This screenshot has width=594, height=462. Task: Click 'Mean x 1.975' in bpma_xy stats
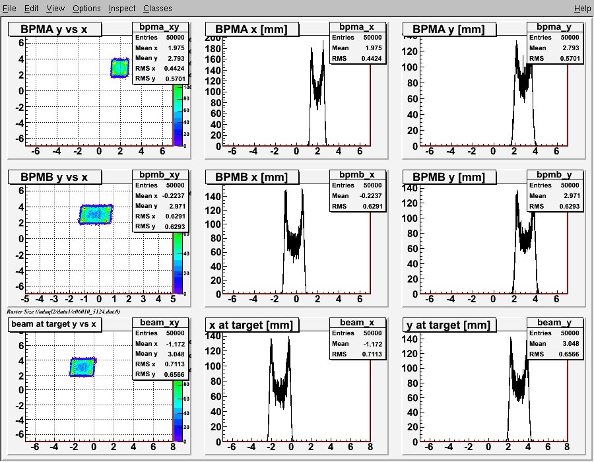(160, 48)
